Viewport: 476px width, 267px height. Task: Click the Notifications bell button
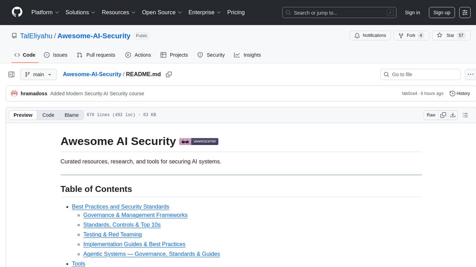point(370,36)
